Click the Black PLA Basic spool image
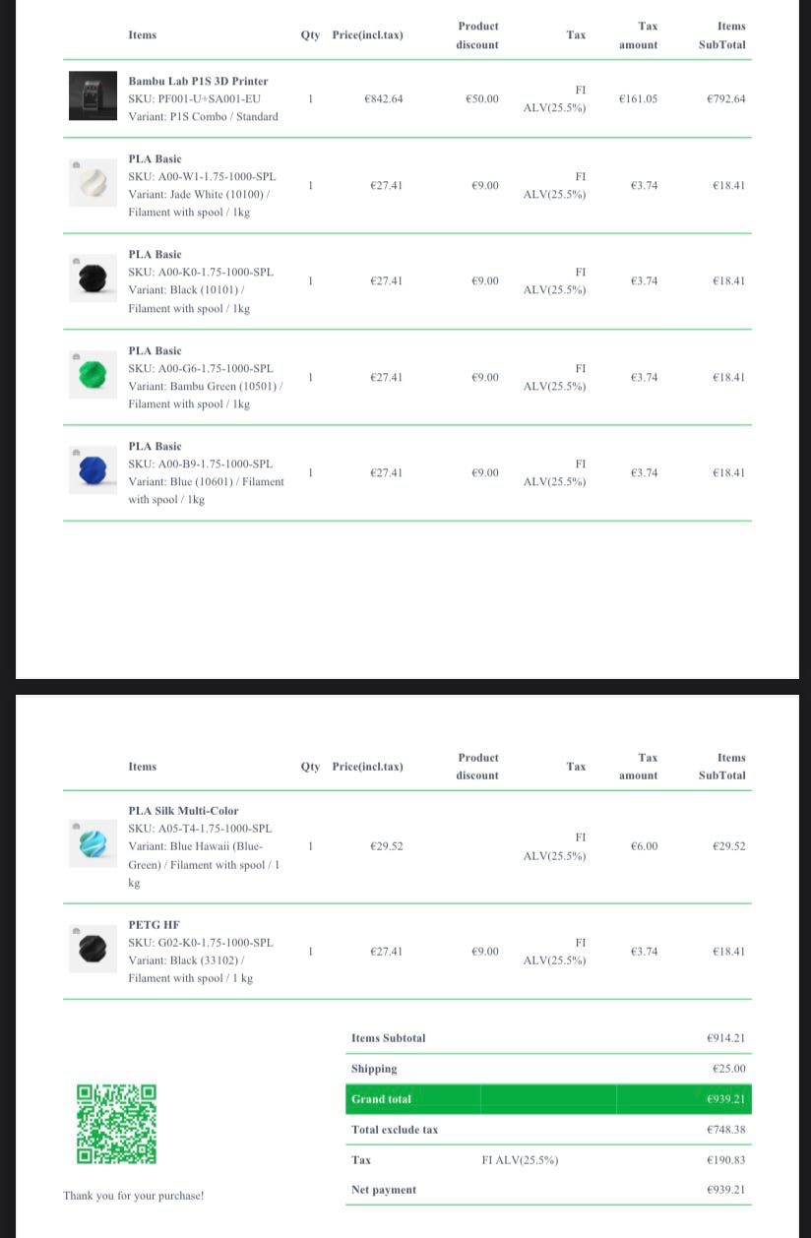Viewport: 811px width, 1238px height. 93,279
